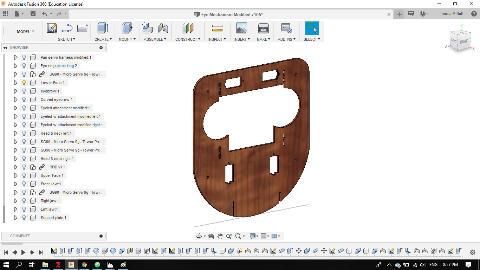Play the design history timeline
This screenshot has width=480, height=270.
coord(24,252)
